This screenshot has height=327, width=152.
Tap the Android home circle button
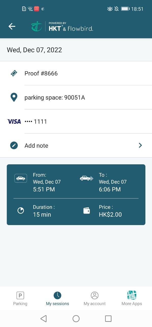pos(76,318)
